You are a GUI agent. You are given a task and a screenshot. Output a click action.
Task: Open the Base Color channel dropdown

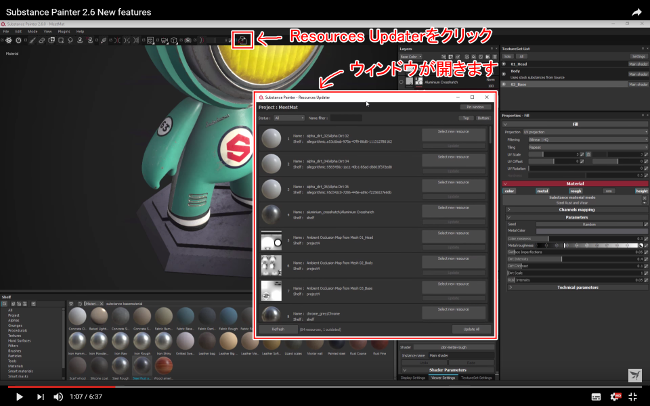point(411,57)
